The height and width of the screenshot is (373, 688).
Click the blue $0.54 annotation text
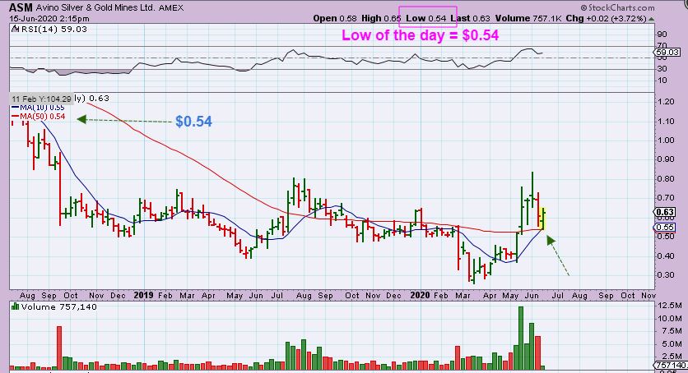193,121
